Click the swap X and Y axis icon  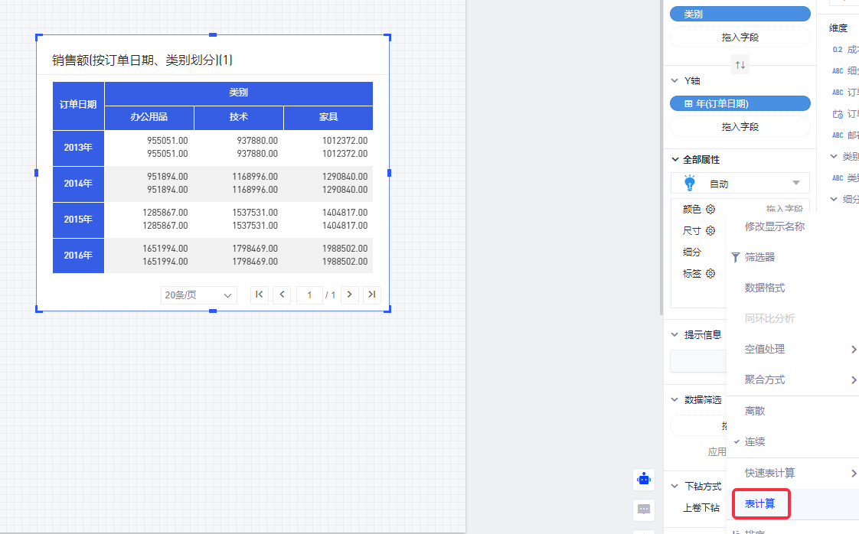(740, 65)
